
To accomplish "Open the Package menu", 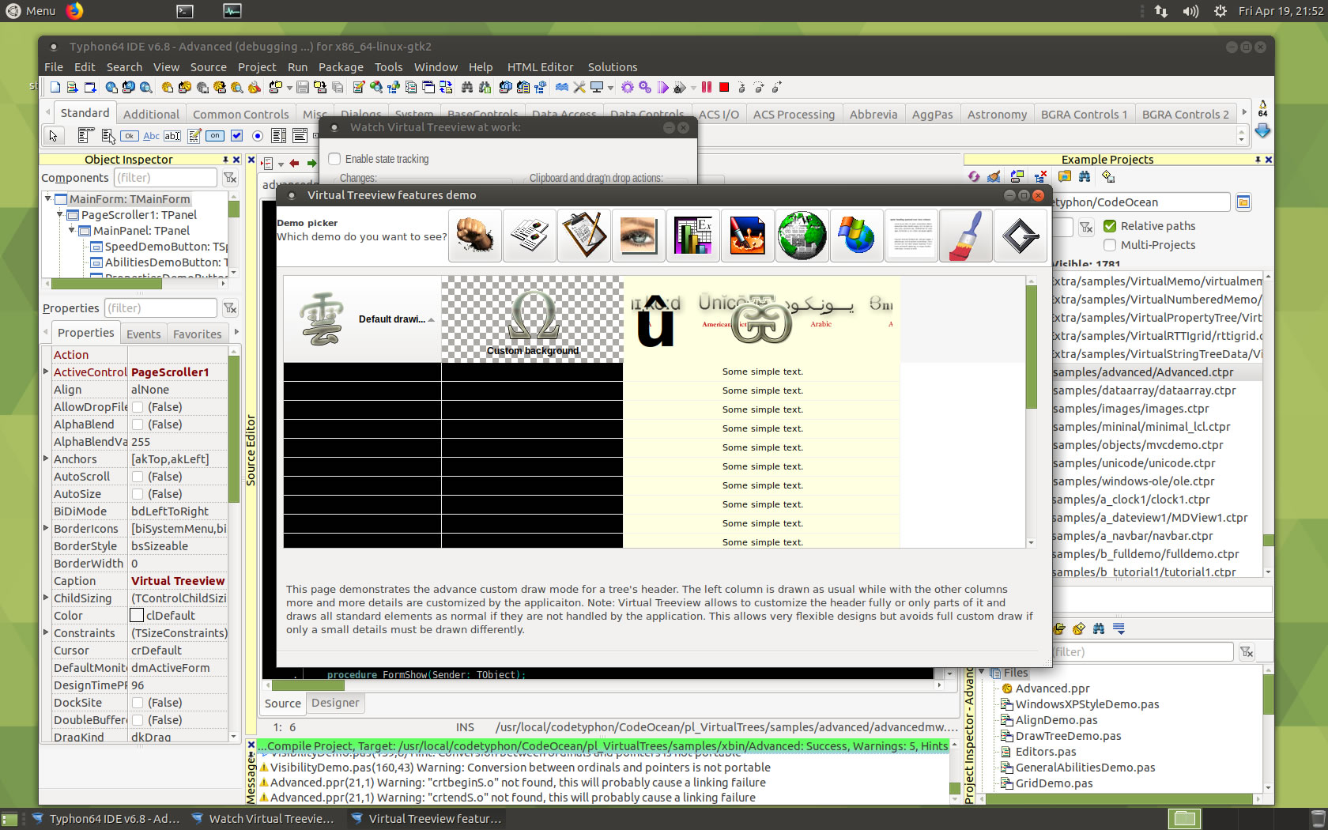I will click(x=341, y=67).
